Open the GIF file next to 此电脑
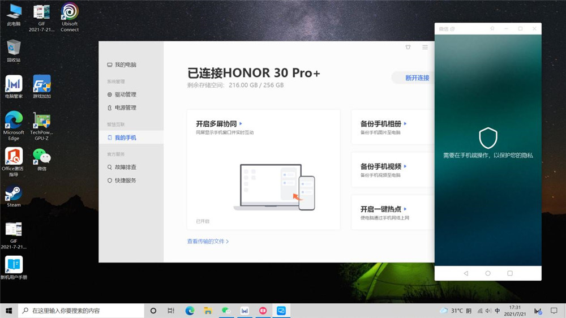Viewport: 566px width, 318px height. pos(41,18)
